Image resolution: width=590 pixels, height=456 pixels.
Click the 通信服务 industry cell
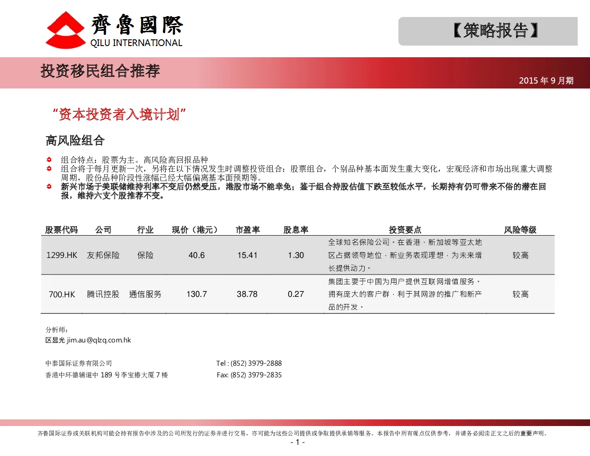tap(145, 294)
